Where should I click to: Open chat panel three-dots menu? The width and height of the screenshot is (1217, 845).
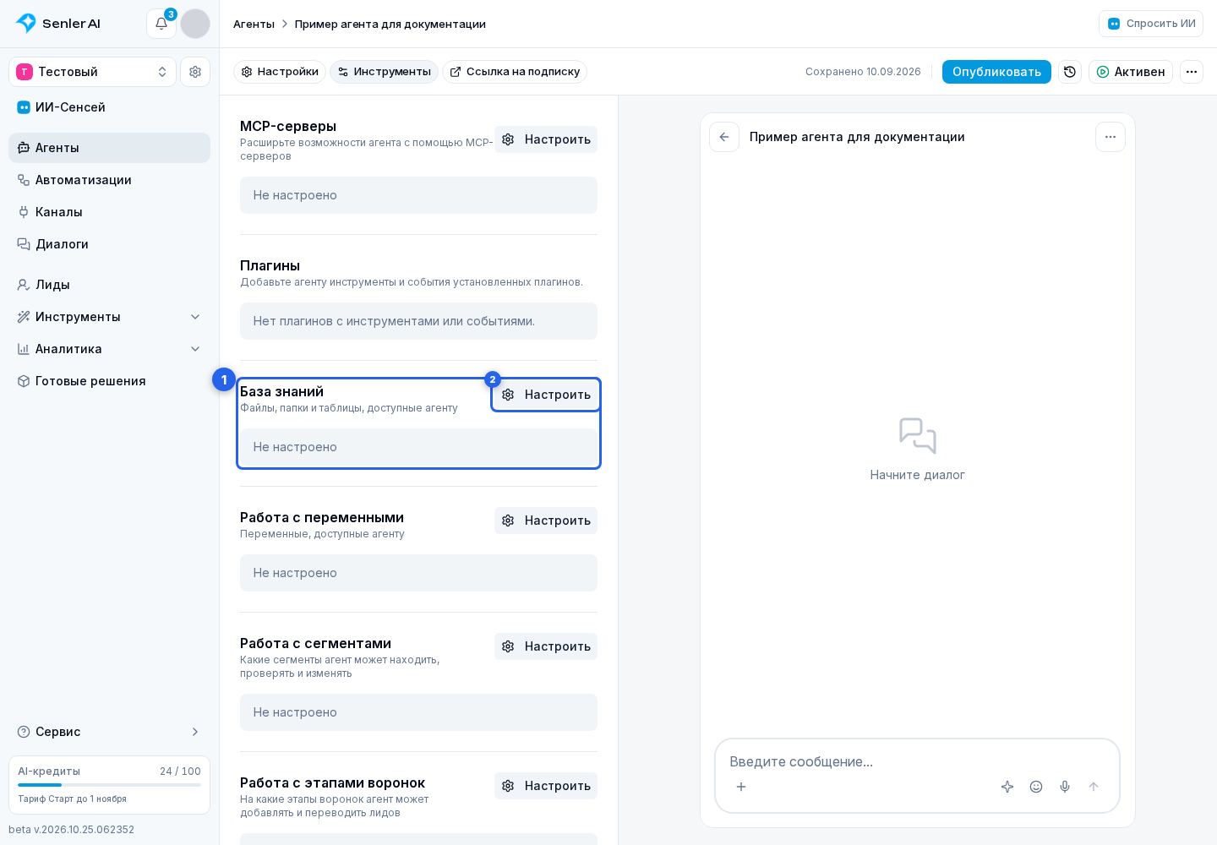point(1111,137)
